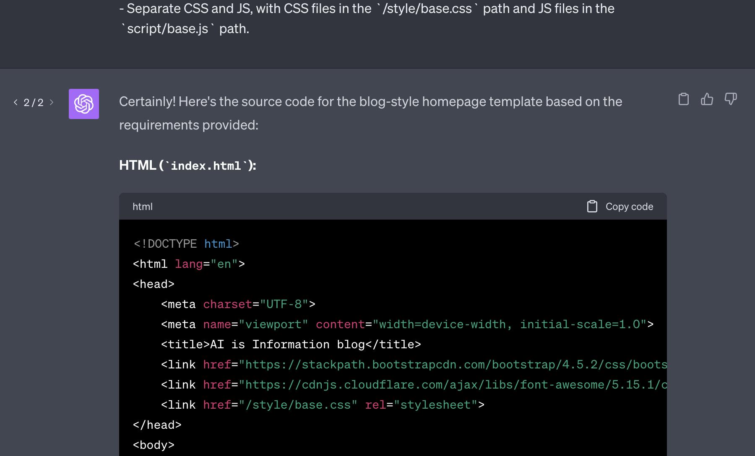The width and height of the screenshot is (755, 456).
Task: Click the title AI is Information blog line
Action: click(291, 345)
